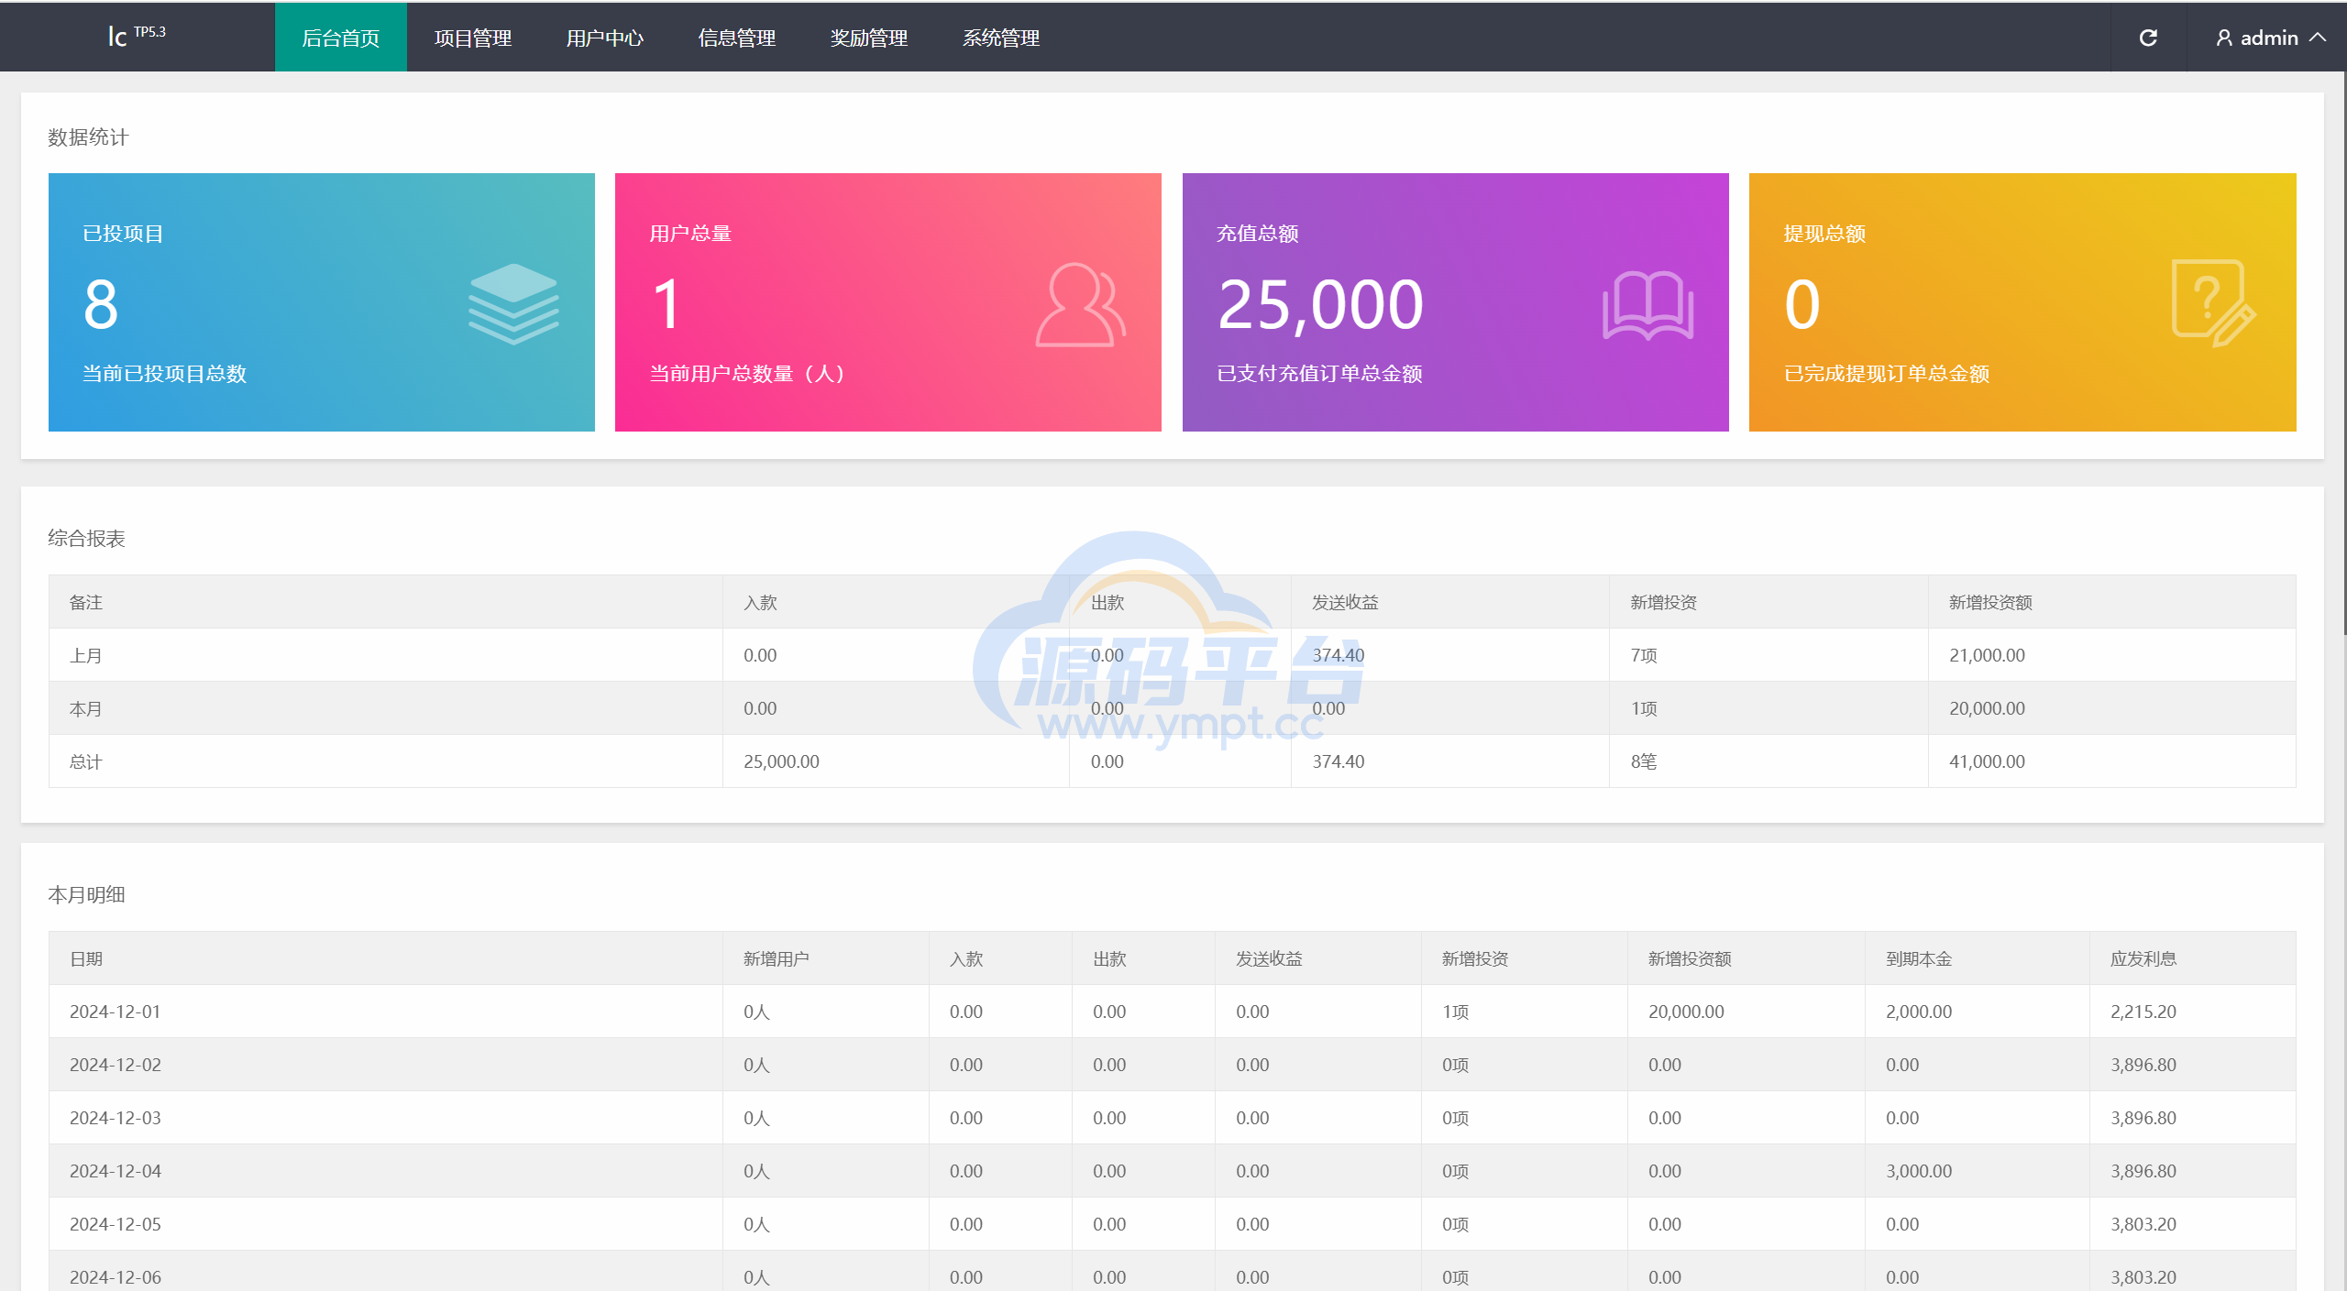The width and height of the screenshot is (2347, 1291).
Task: Open the 系统管理 menu
Action: coord(1001,38)
